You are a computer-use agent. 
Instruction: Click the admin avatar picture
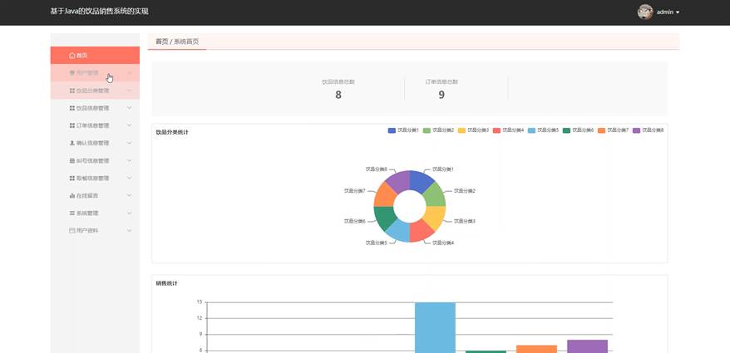tap(645, 12)
